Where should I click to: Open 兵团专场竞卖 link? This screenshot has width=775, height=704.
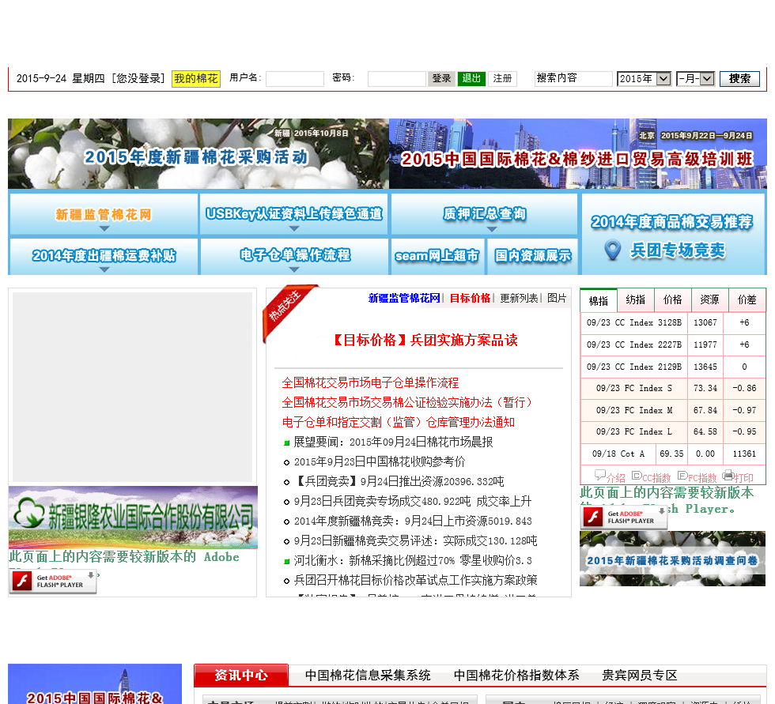pos(677,250)
